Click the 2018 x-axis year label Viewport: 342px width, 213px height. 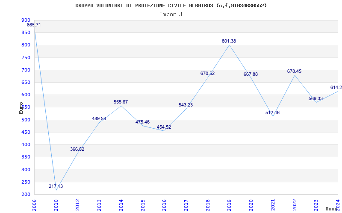coord(208,205)
